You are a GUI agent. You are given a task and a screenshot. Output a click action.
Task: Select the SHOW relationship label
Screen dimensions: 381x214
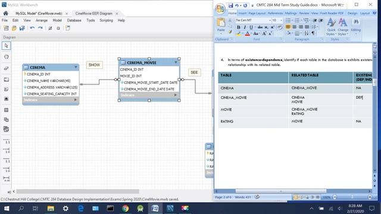click(x=94, y=65)
